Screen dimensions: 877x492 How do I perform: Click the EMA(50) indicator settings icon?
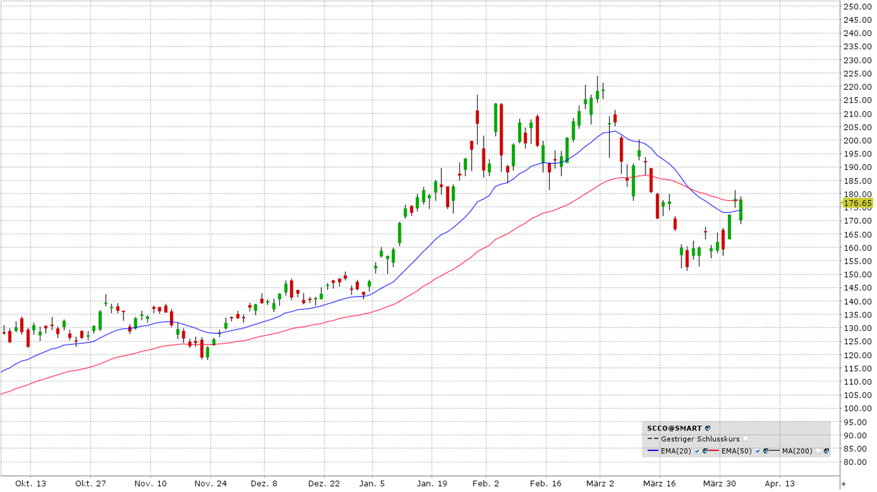(766, 451)
